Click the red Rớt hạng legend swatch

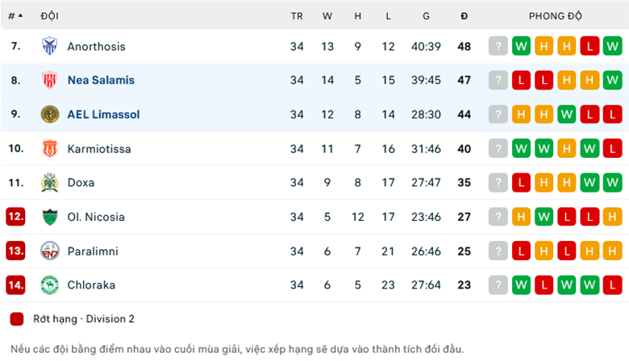click(17, 318)
